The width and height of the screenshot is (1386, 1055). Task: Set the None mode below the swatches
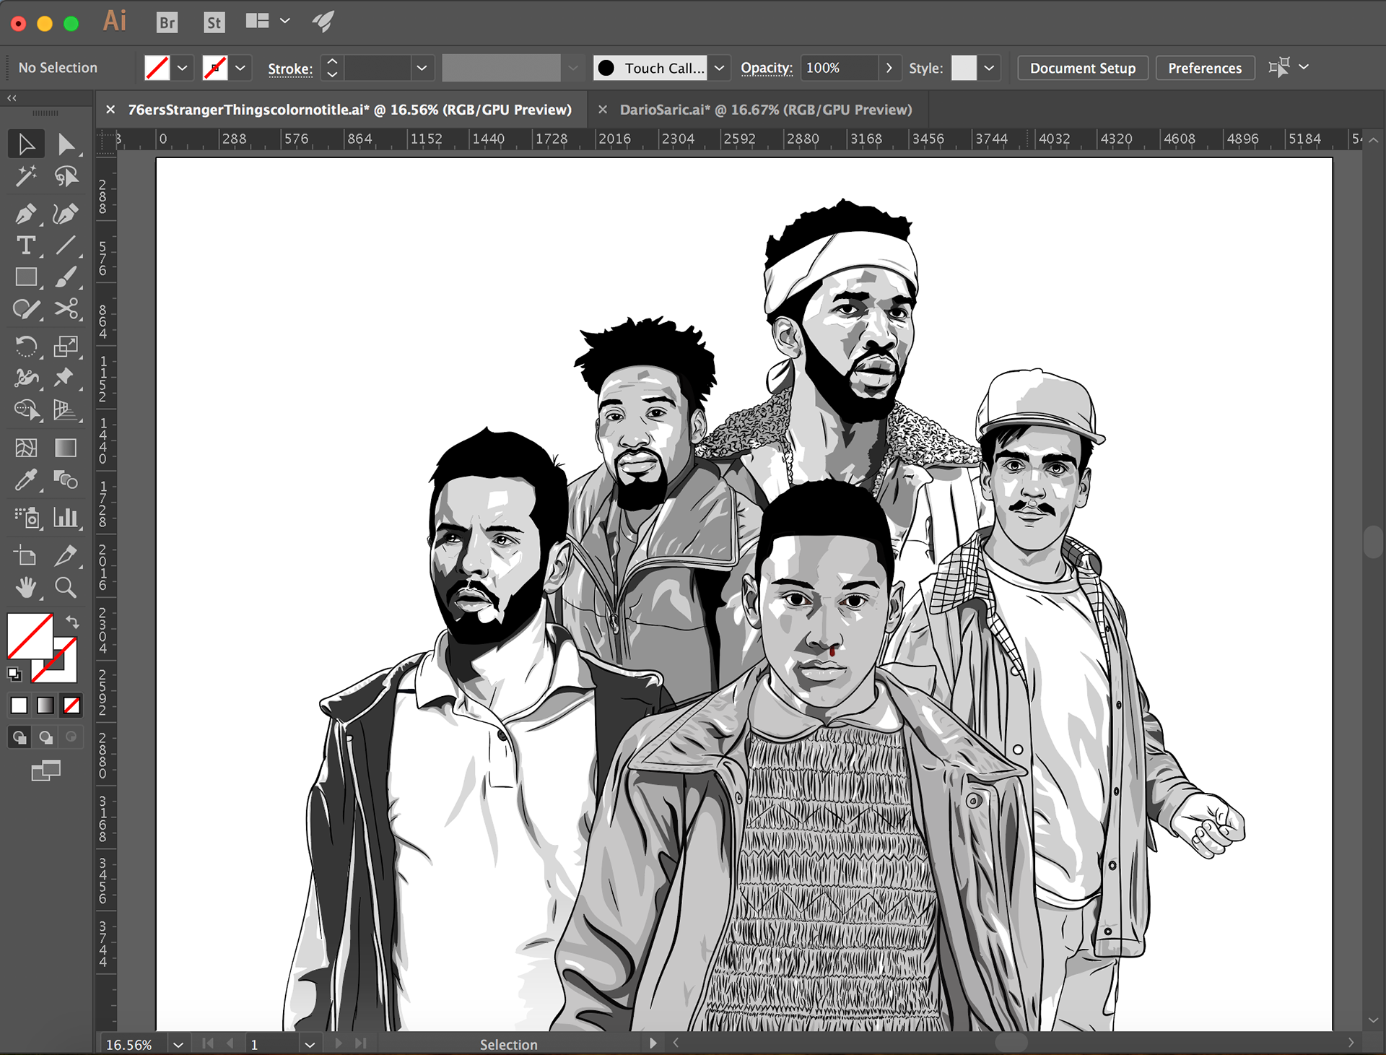click(71, 705)
